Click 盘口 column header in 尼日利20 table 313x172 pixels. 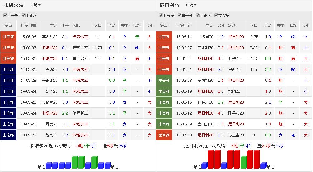tap(254, 26)
